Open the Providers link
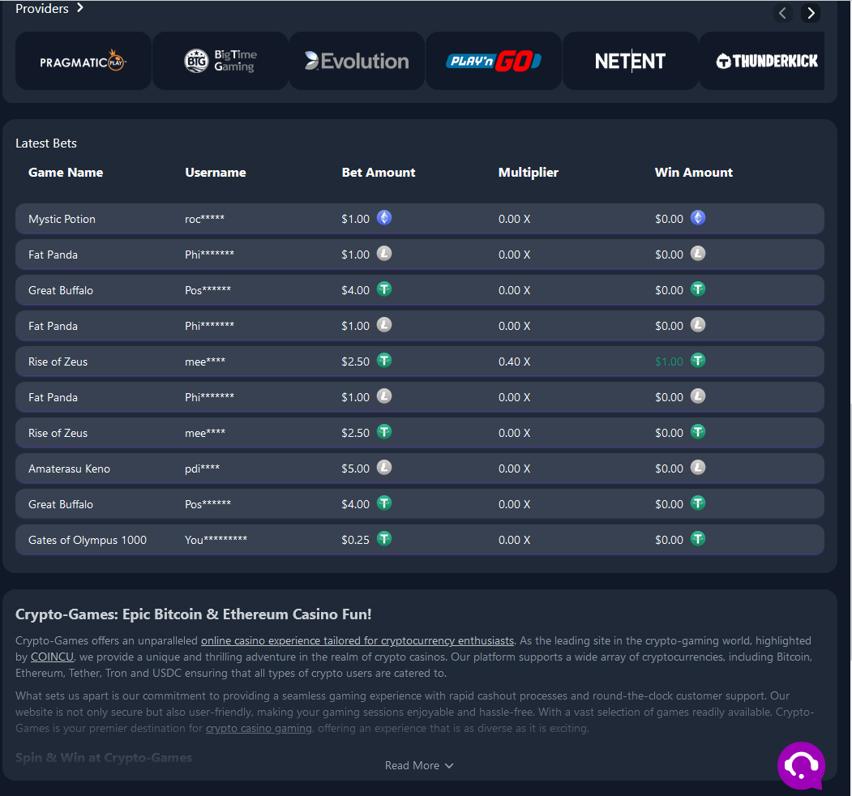Image resolution: width=852 pixels, height=796 pixels. click(49, 8)
